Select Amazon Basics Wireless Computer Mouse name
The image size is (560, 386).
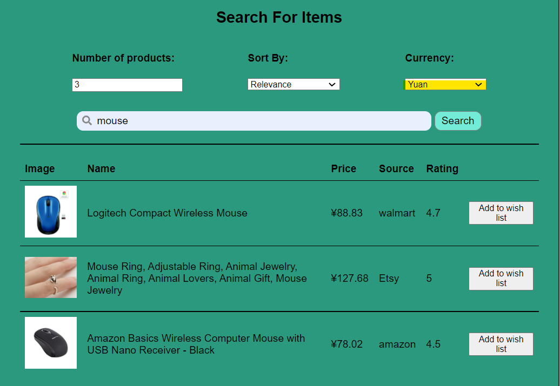click(196, 344)
